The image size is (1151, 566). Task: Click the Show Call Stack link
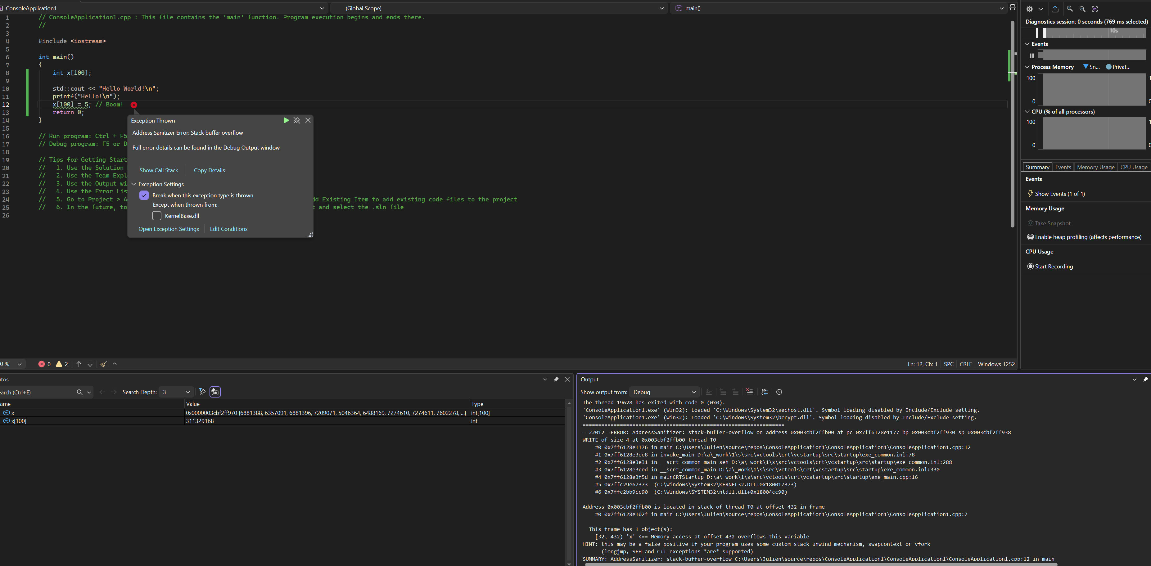[159, 170]
